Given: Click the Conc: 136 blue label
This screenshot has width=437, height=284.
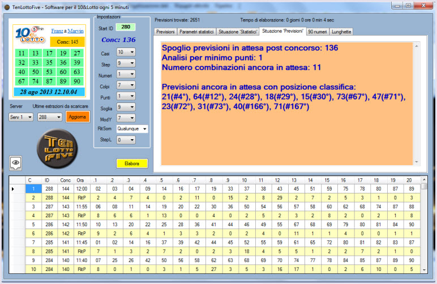Looking at the screenshot, I should coord(118,40).
